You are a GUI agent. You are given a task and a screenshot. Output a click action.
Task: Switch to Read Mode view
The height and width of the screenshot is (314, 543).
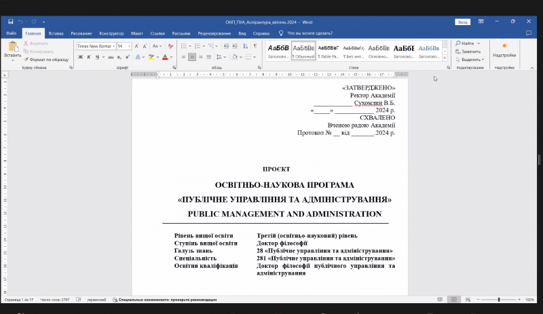(440, 300)
